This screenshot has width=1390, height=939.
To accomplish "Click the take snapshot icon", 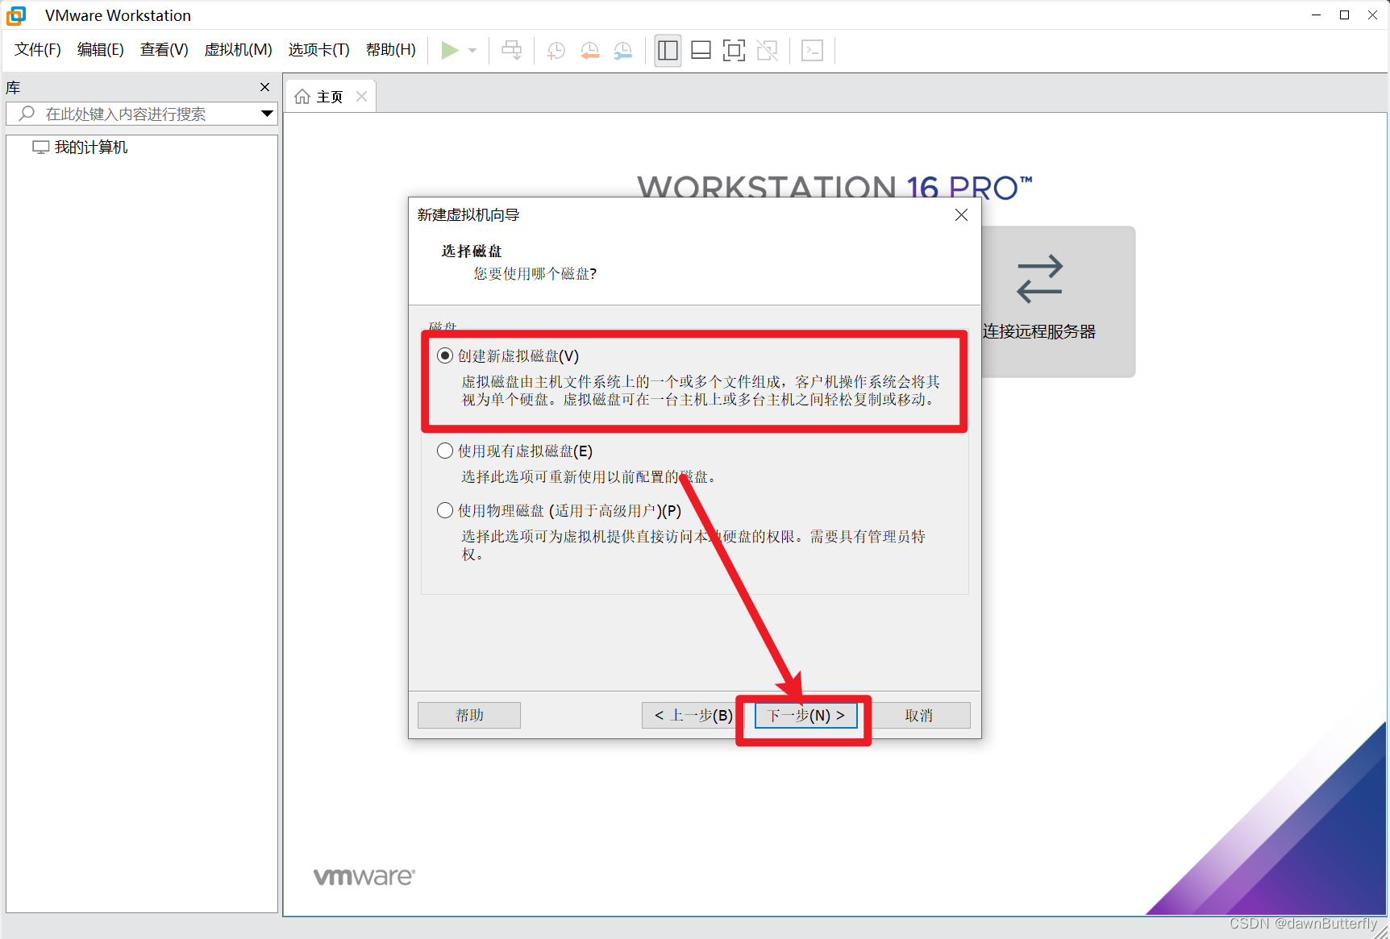I will pyautogui.click(x=556, y=51).
